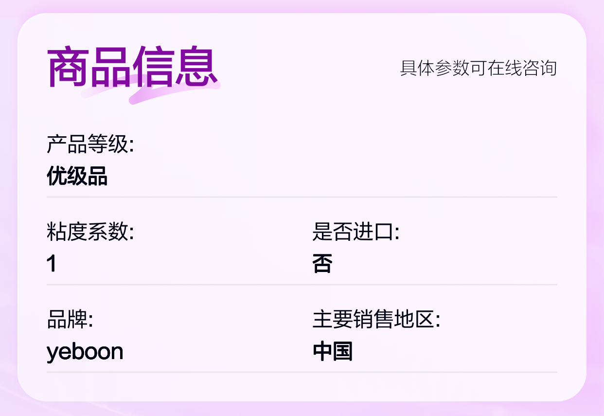Select the 产品等级 label
Viewport: 604px width, 416px height.
(x=90, y=145)
